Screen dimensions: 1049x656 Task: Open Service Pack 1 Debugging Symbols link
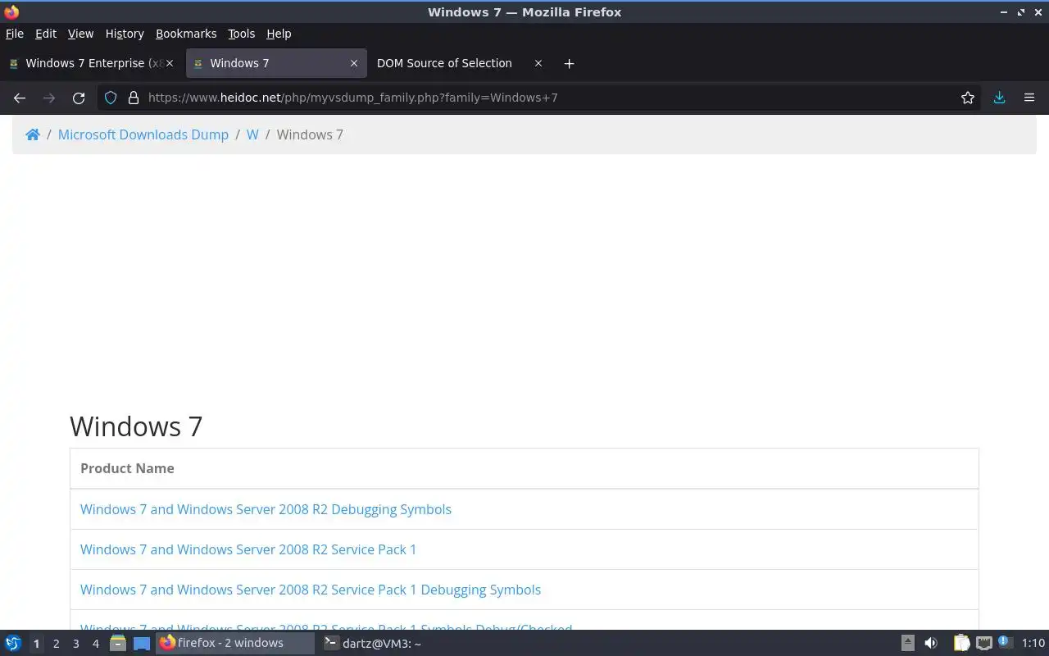click(x=311, y=590)
